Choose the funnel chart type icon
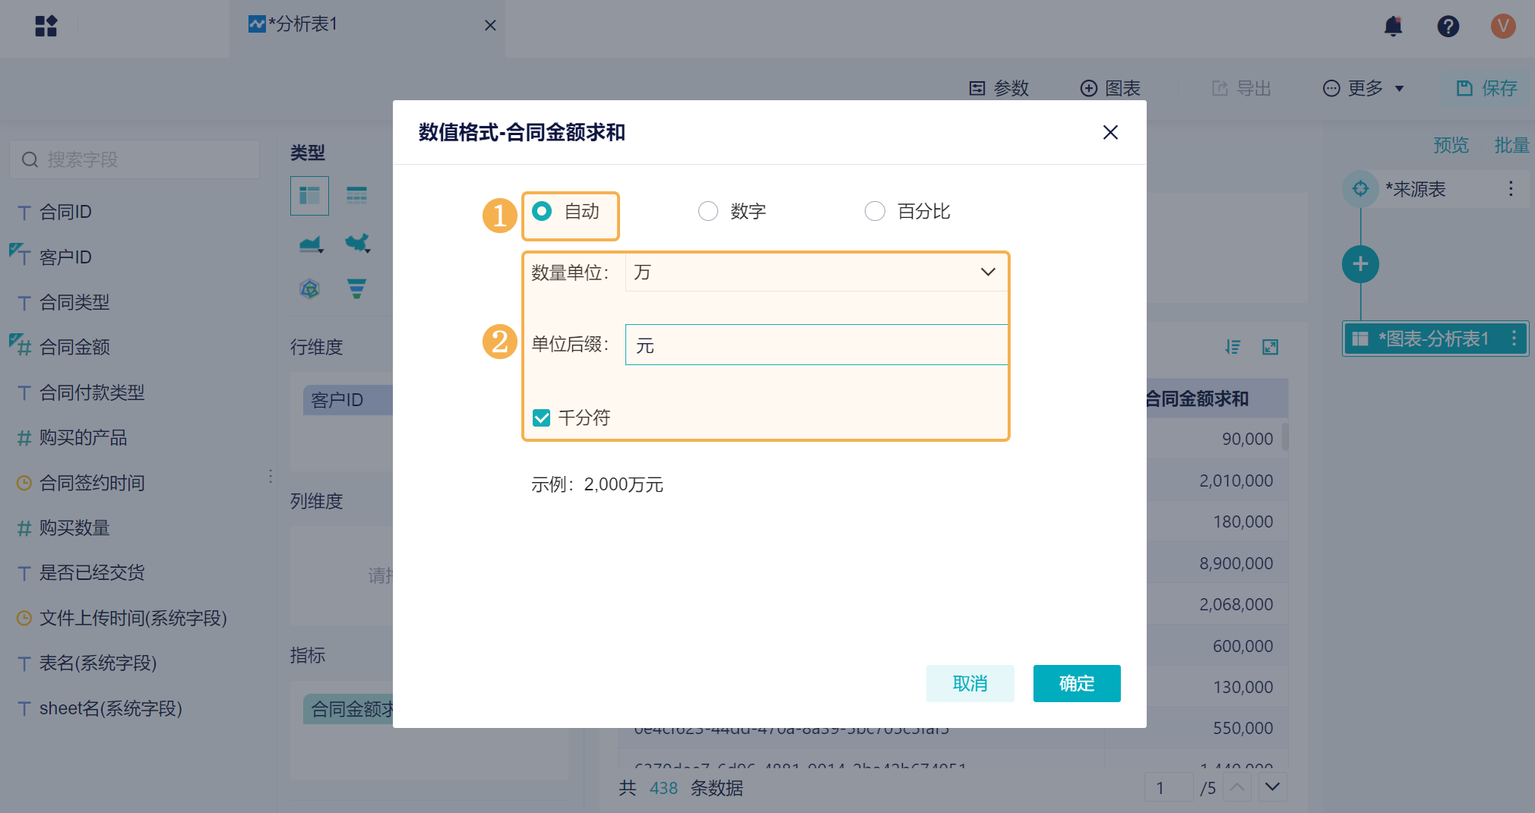The width and height of the screenshot is (1535, 813). pos(356,288)
